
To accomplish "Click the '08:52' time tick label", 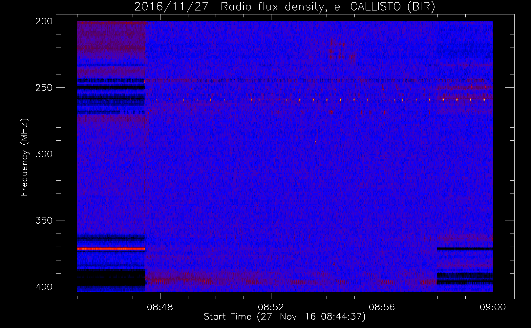I will coord(271,307).
